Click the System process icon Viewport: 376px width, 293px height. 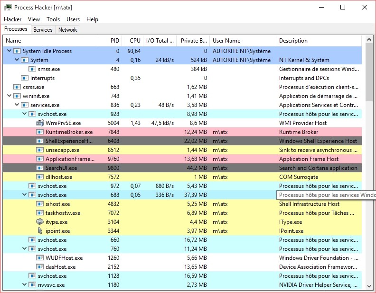[25, 60]
